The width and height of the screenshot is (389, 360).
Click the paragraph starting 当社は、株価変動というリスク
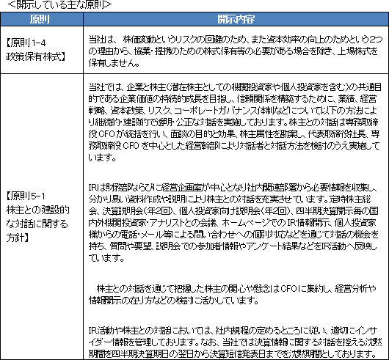coord(236,51)
